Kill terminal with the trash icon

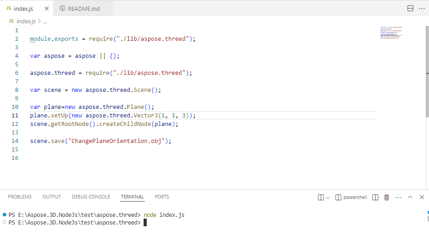(387, 197)
